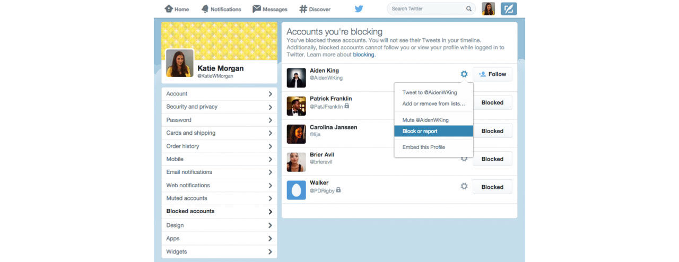Select Blocked accounts in sidebar
The image size is (679, 262).
[x=219, y=212]
